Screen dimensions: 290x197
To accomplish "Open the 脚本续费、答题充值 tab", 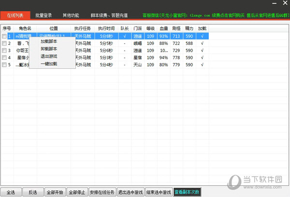I will (x=109, y=15).
